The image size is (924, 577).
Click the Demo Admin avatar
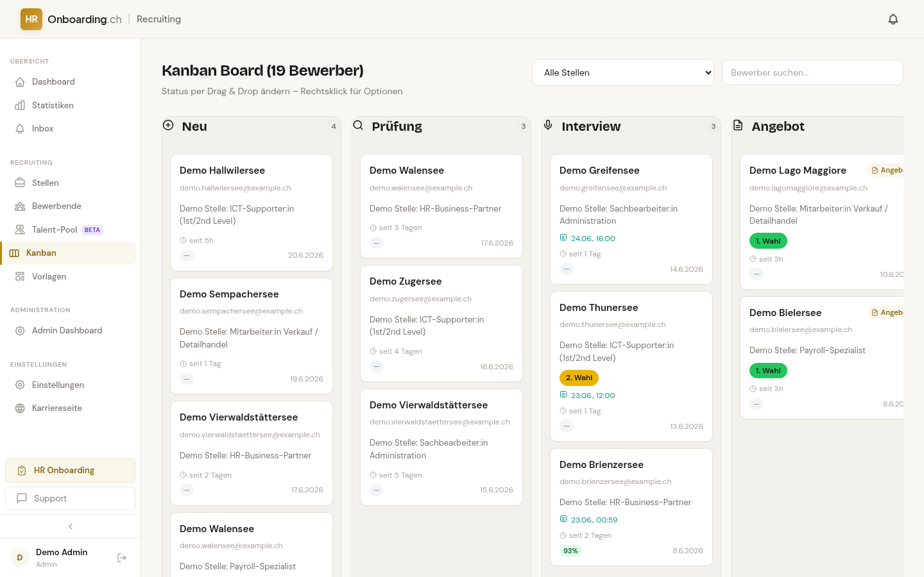(x=20, y=558)
